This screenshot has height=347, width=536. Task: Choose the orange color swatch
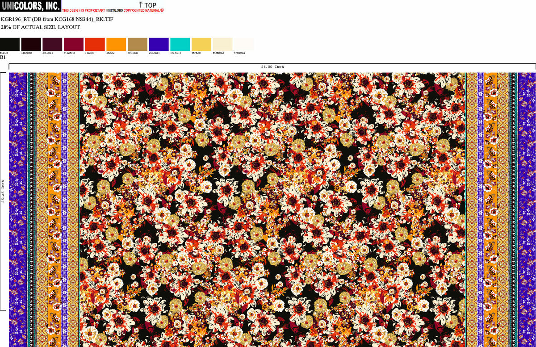point(116,44)
